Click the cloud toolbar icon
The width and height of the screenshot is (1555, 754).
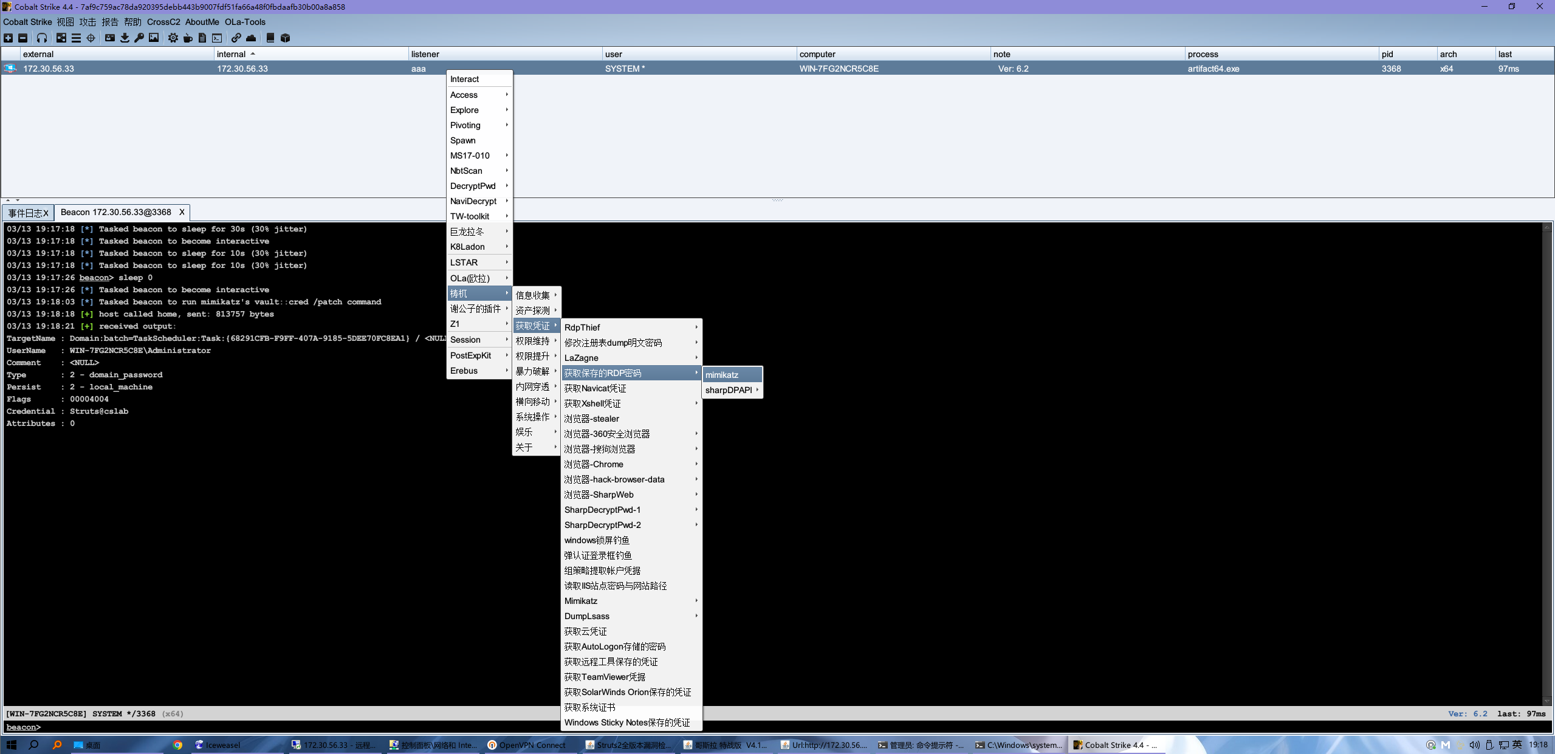pos(251,38)
